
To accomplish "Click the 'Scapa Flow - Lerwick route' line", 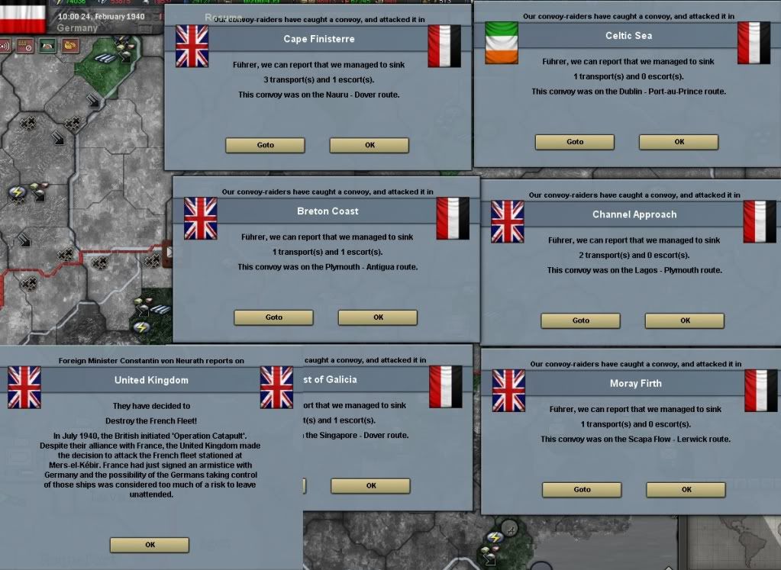I will [635, 439].
